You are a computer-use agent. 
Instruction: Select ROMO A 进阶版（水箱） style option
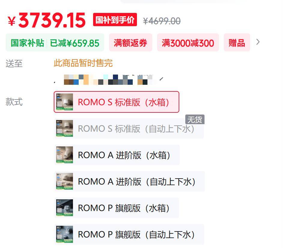coord(117,155)
